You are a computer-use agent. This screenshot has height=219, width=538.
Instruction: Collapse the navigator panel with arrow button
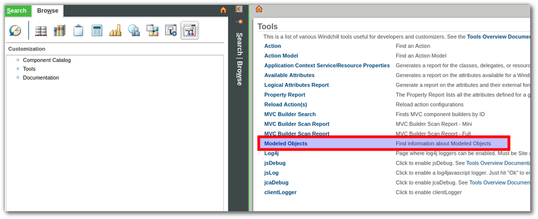[x=239, y=9]
